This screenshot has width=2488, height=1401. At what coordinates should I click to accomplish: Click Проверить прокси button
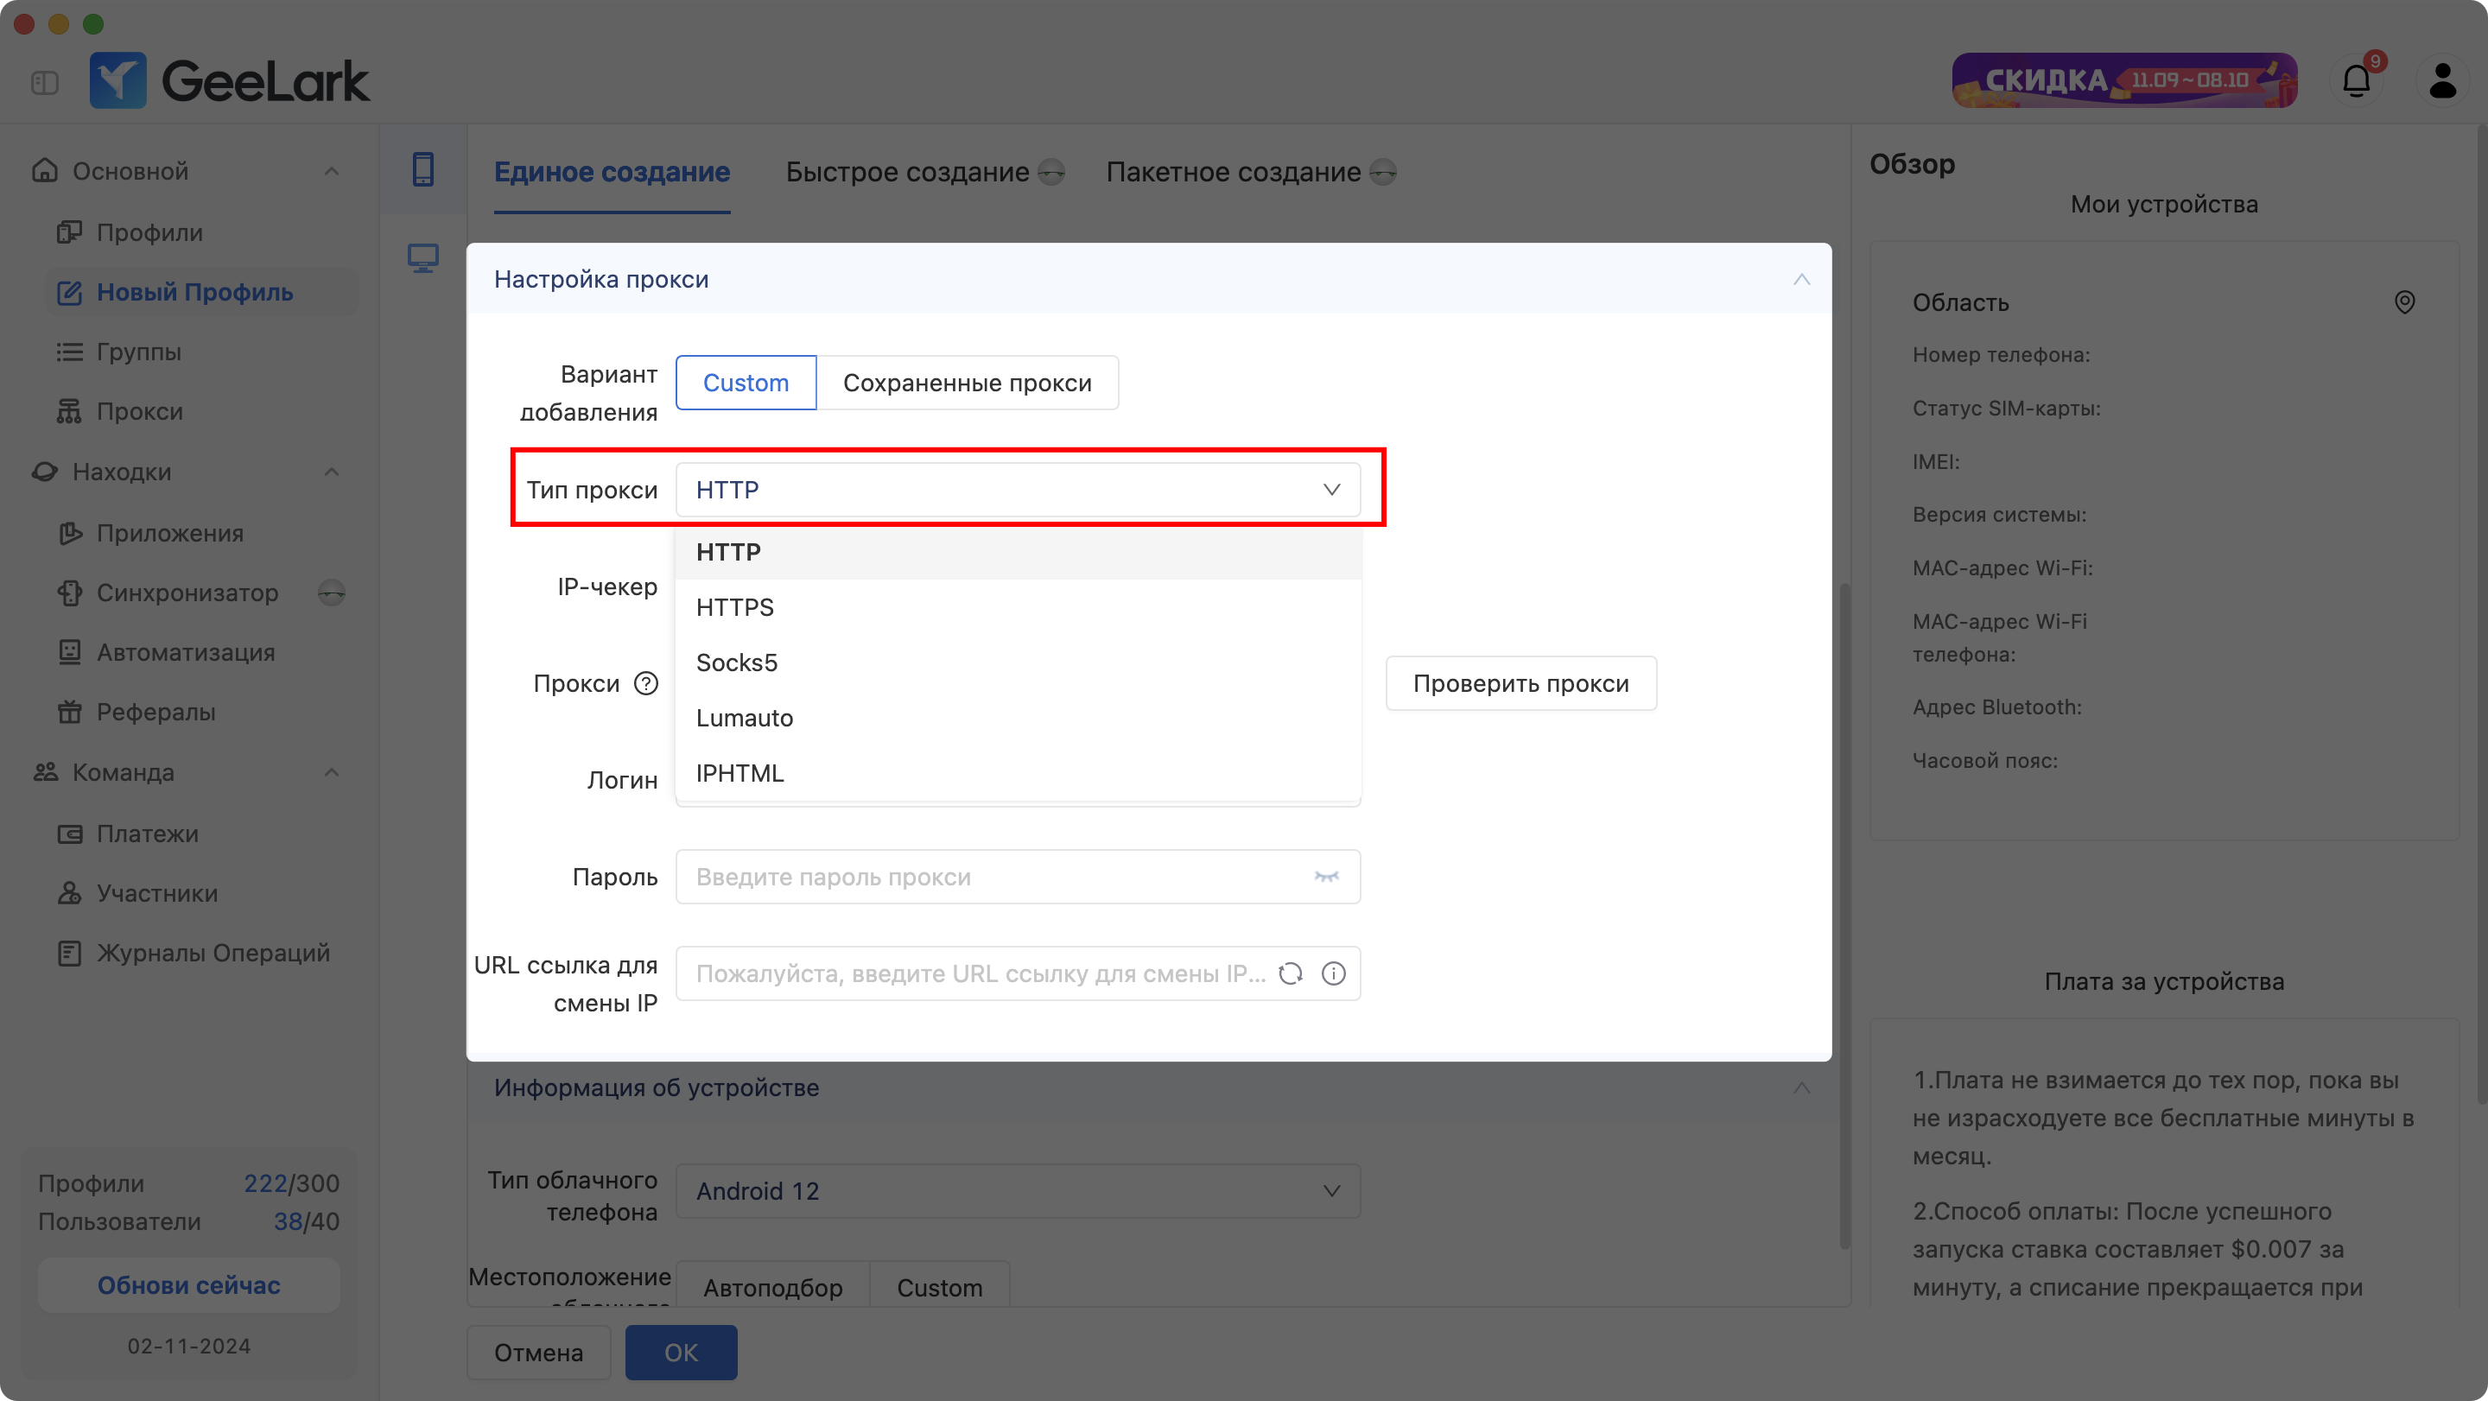1519,681
